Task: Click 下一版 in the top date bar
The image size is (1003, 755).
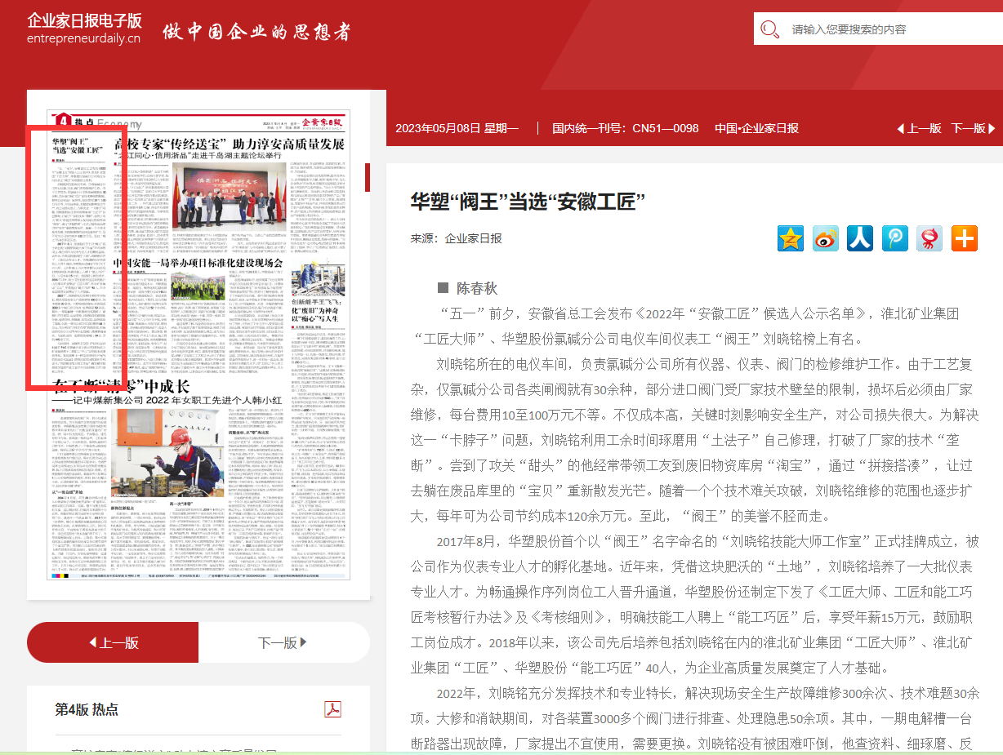Action: tap(973, 128)
